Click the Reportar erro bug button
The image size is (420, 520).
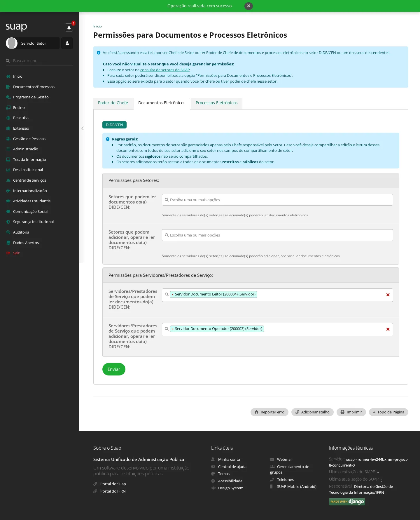[269, 412]
